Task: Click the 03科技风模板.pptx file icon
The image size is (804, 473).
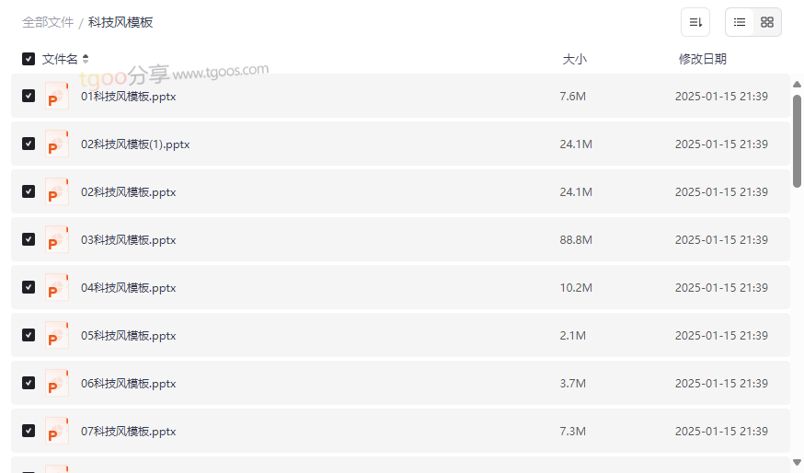Action: [56, 240]
